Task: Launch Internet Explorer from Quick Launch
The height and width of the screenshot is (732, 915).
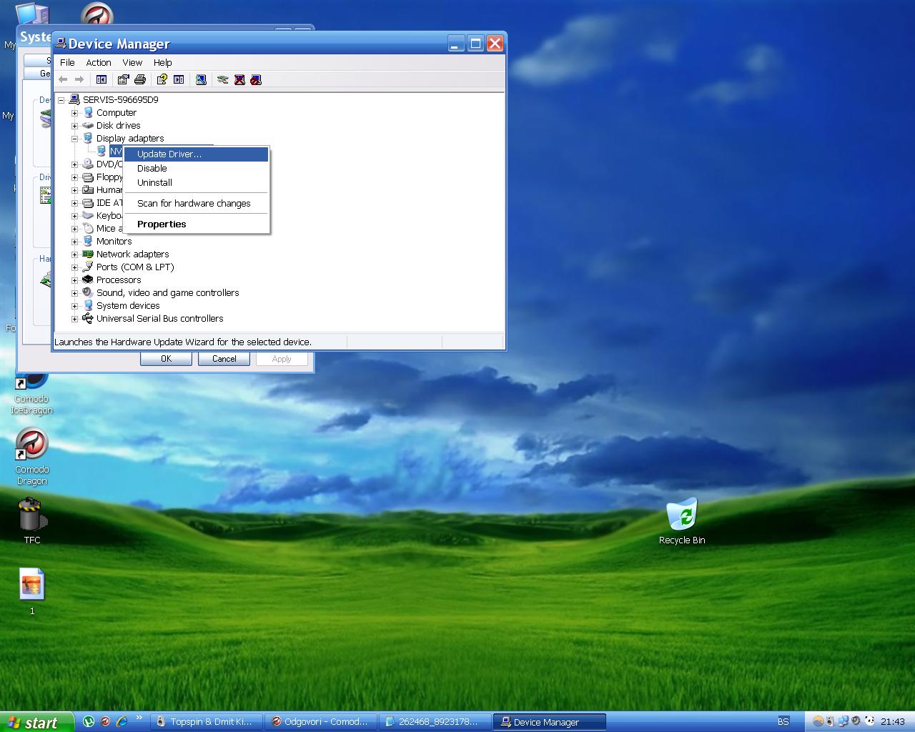Action: click(x=122, y=722)
